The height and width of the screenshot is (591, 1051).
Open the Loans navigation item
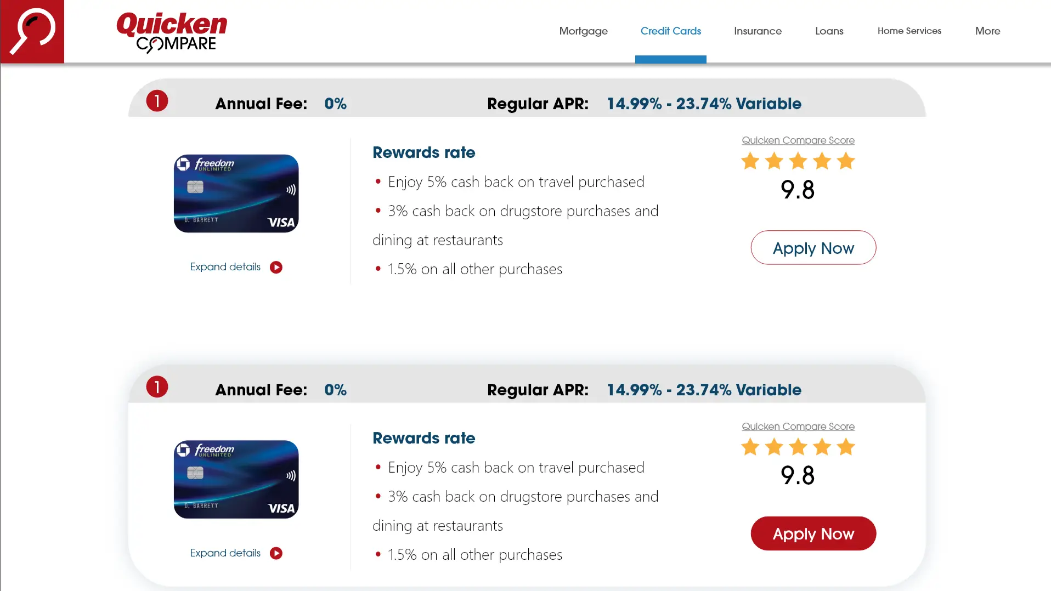829,31
